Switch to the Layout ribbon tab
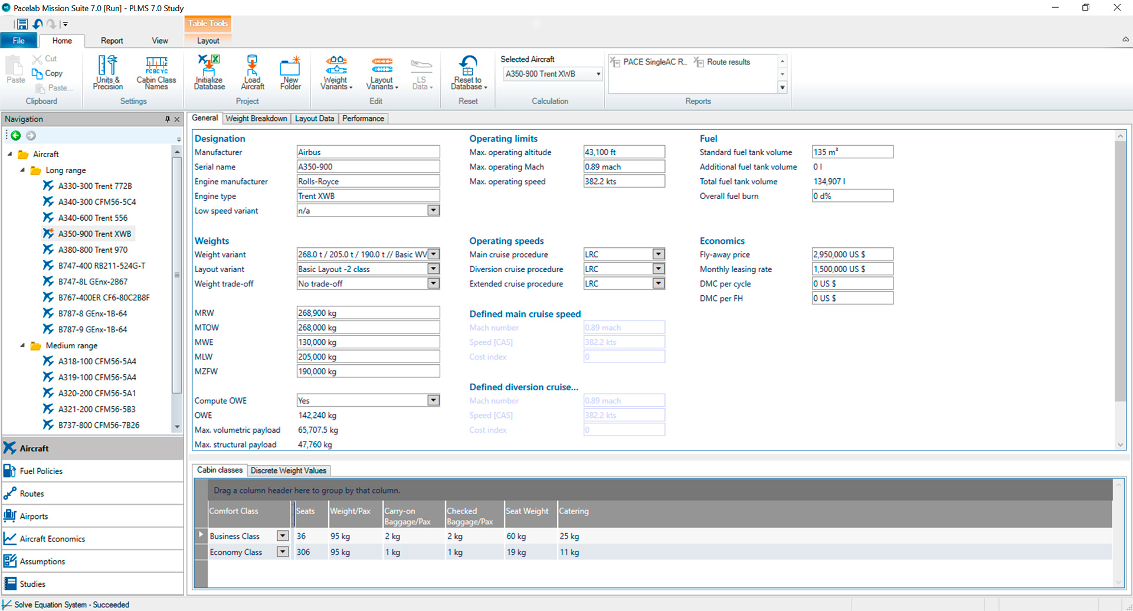Image resolution: width=1133 pixels, height=611 pixels. (x=208, y=41)
